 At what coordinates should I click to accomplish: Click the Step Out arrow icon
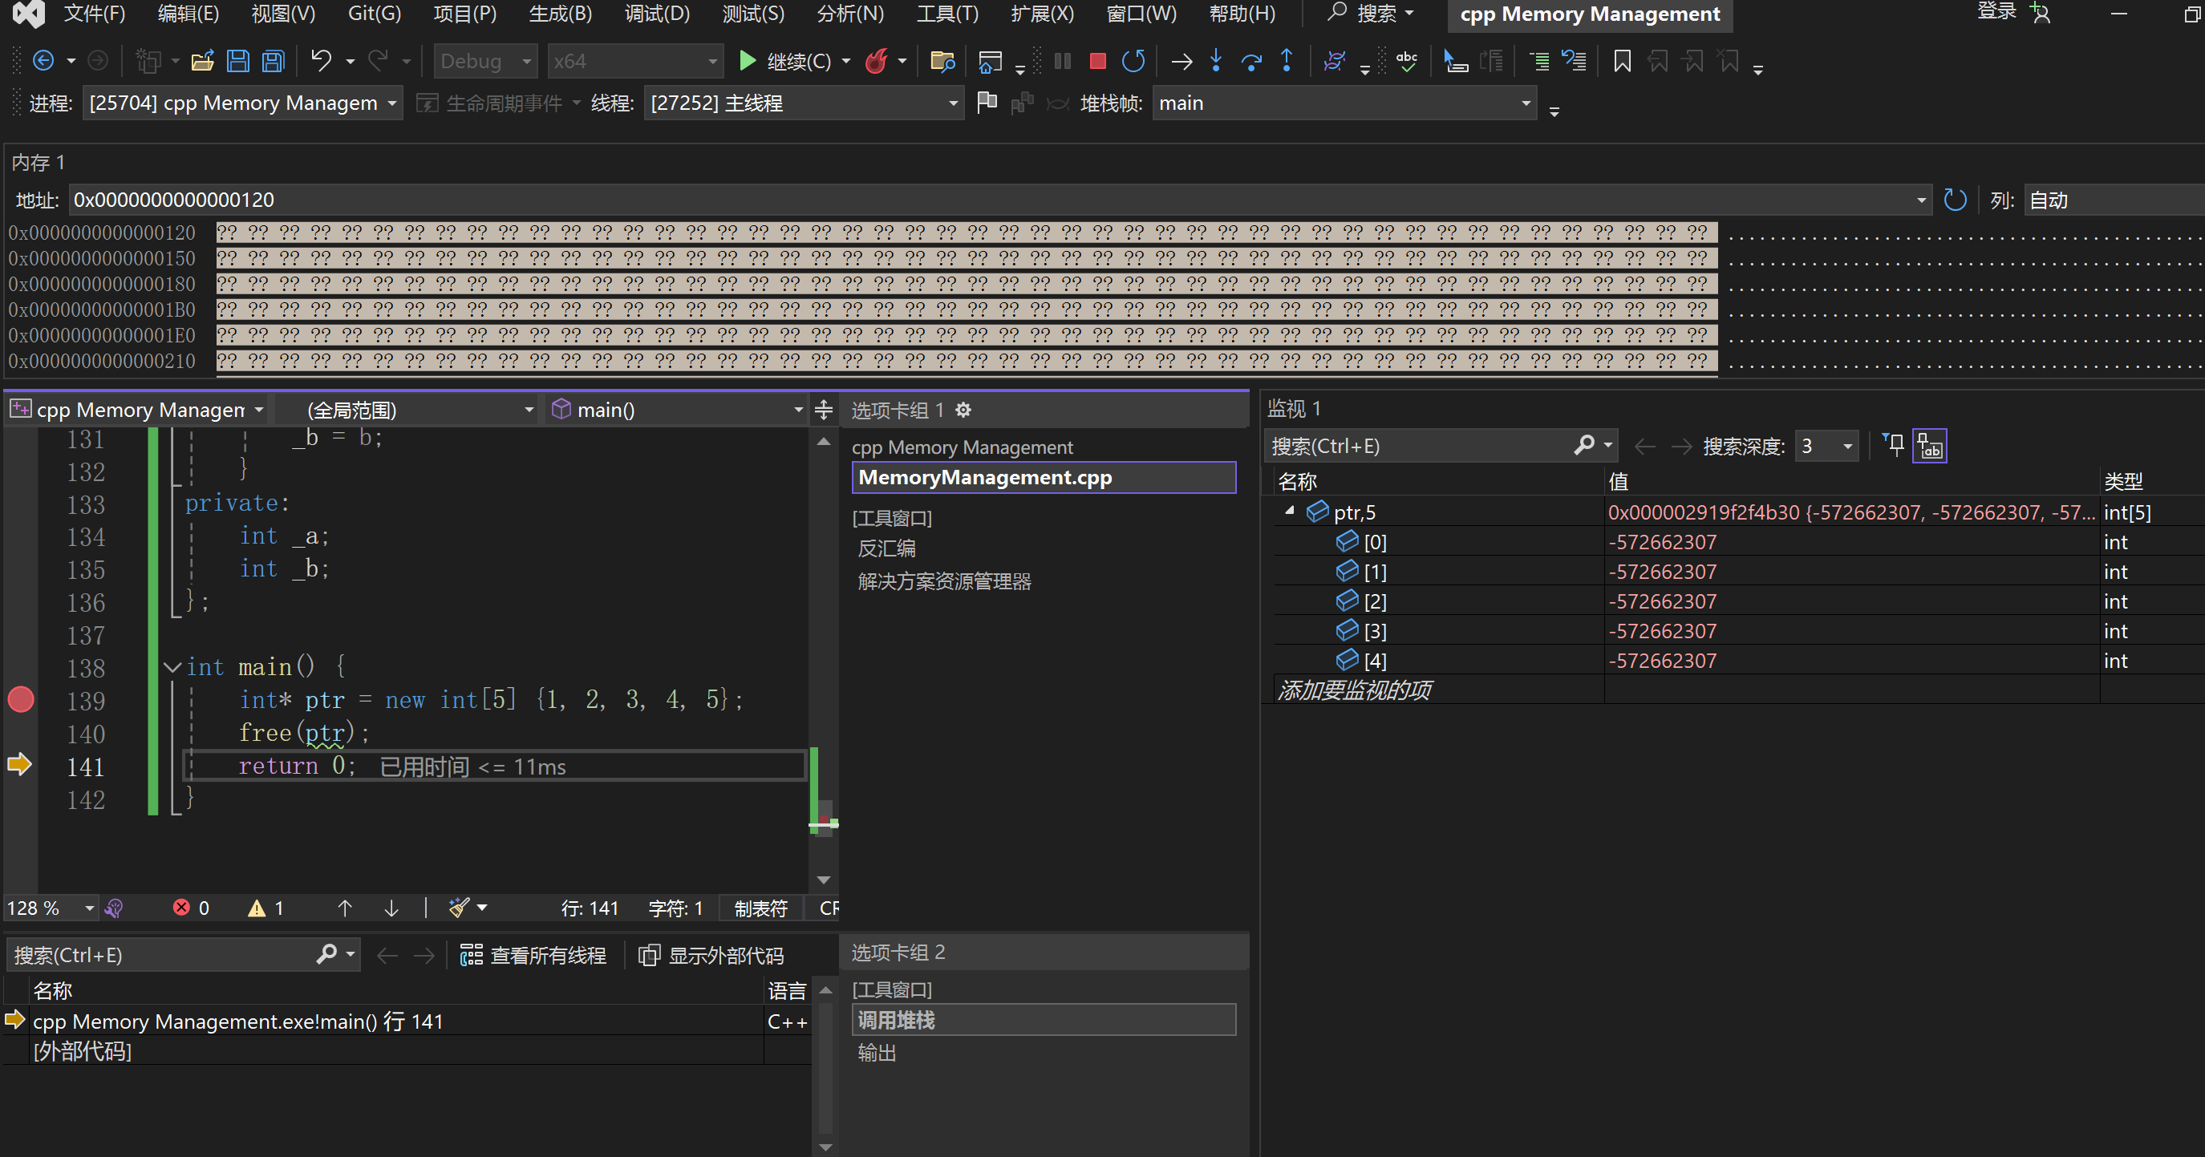(1286, 61)
